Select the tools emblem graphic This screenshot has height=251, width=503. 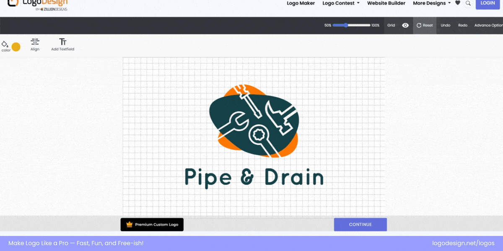[x=254, y=121]
